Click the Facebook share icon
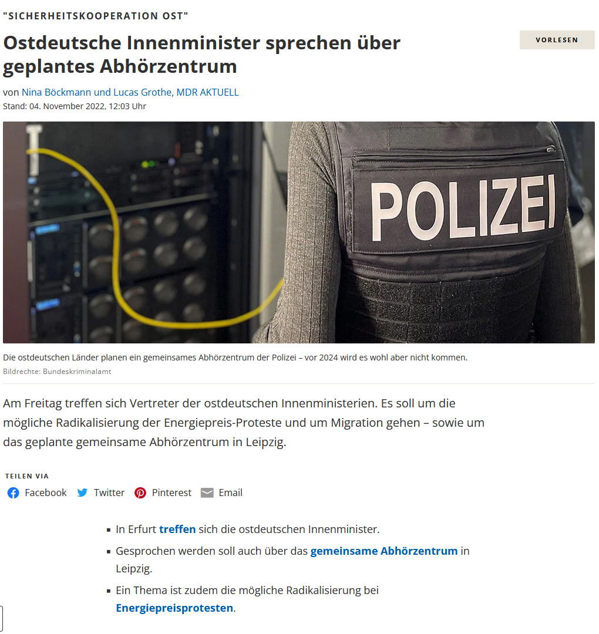 pyautogui.click(x=14, y=493)
